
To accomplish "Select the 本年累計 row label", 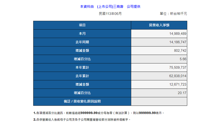I will click(82, 68).
